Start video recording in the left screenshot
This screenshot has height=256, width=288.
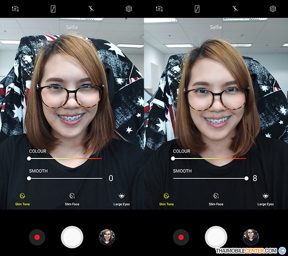37,237
